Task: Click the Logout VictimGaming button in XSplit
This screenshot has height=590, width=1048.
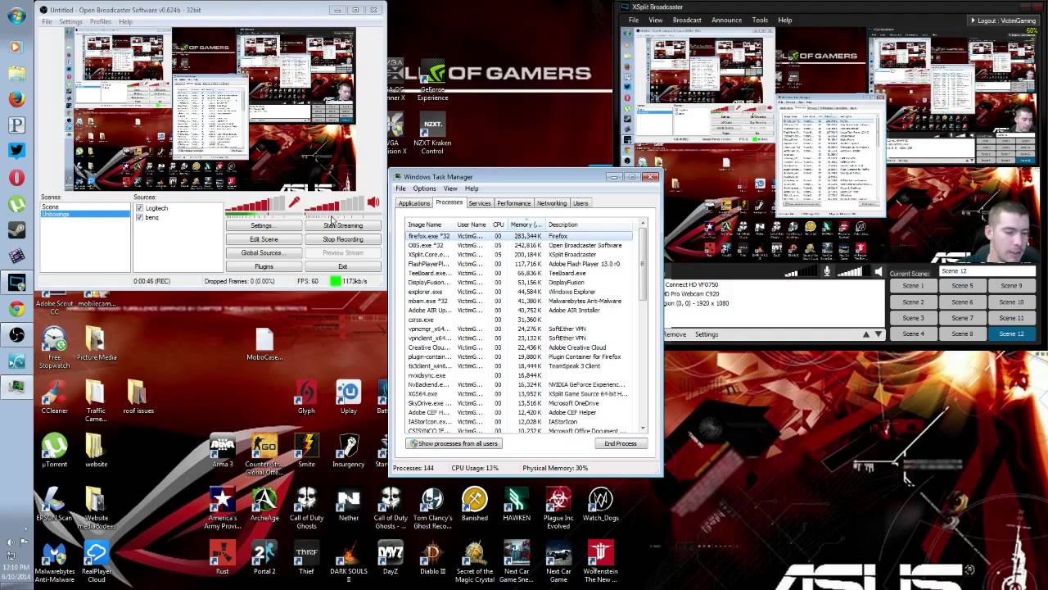Action: pyautogui.click(x=1004, y=20)
